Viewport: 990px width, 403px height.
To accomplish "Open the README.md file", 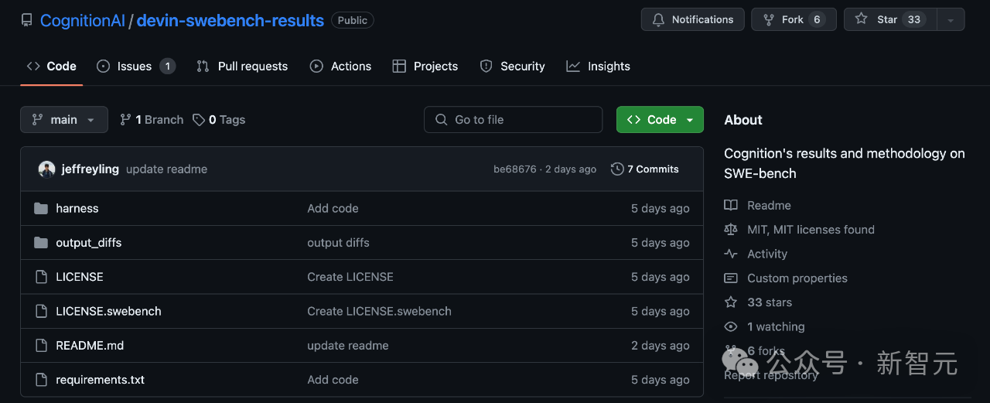I will [x=90, y=346].
